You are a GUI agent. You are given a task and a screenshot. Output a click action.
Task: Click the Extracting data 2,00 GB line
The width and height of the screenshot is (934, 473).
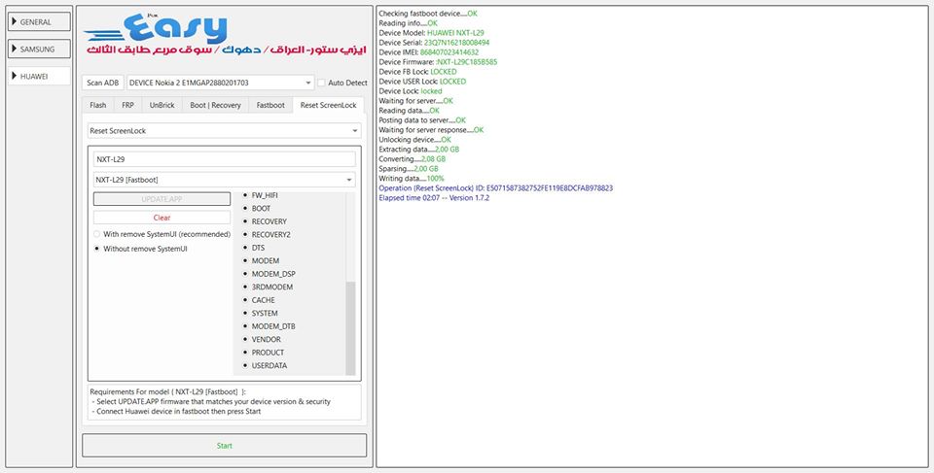tap(418, 150)
